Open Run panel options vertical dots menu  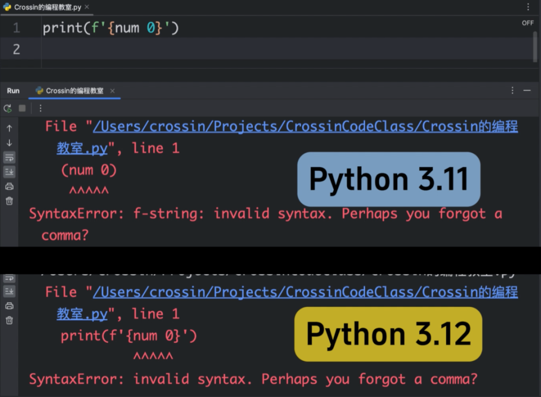click(512, 90)
